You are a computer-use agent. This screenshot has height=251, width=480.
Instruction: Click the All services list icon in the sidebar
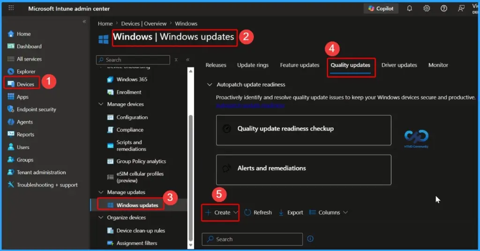point(11,59)
